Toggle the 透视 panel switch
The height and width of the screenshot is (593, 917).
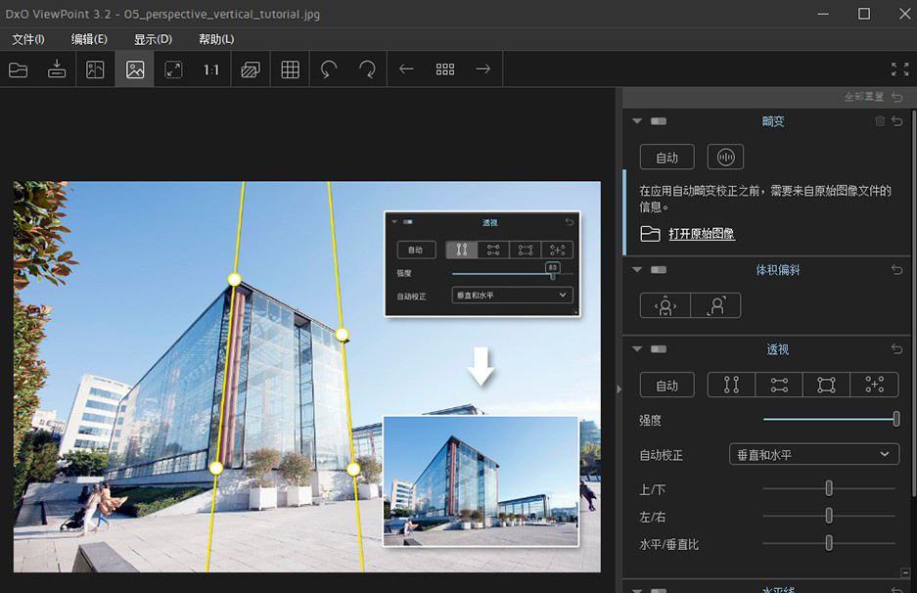659,349
